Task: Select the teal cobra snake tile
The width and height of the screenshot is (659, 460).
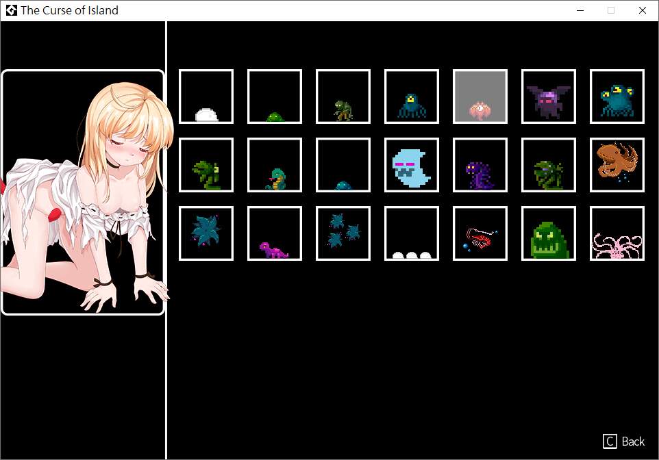Action: tap(275, 165)
